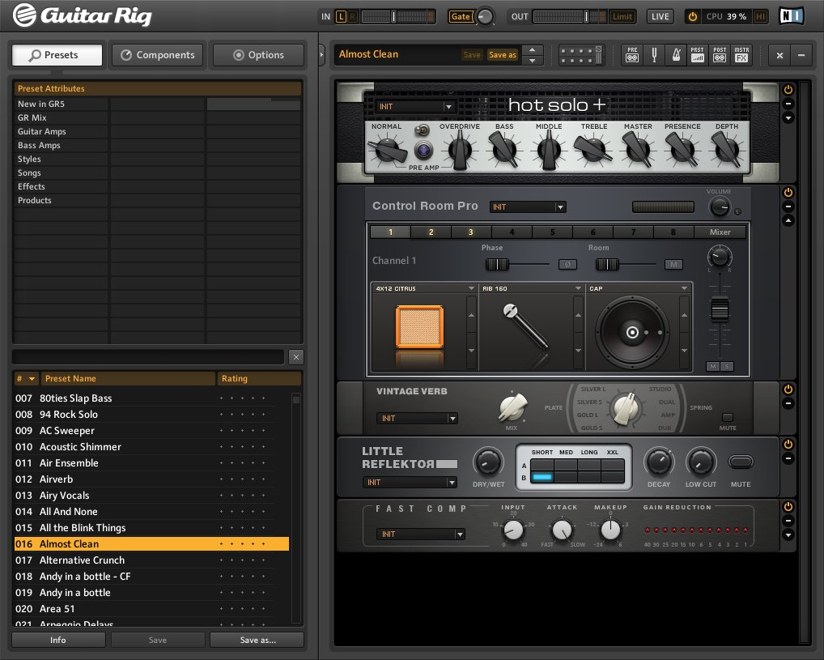Select Control Room channel 2 tab
The height and width of the screenshot is (660, 824).
coord(431,232)
